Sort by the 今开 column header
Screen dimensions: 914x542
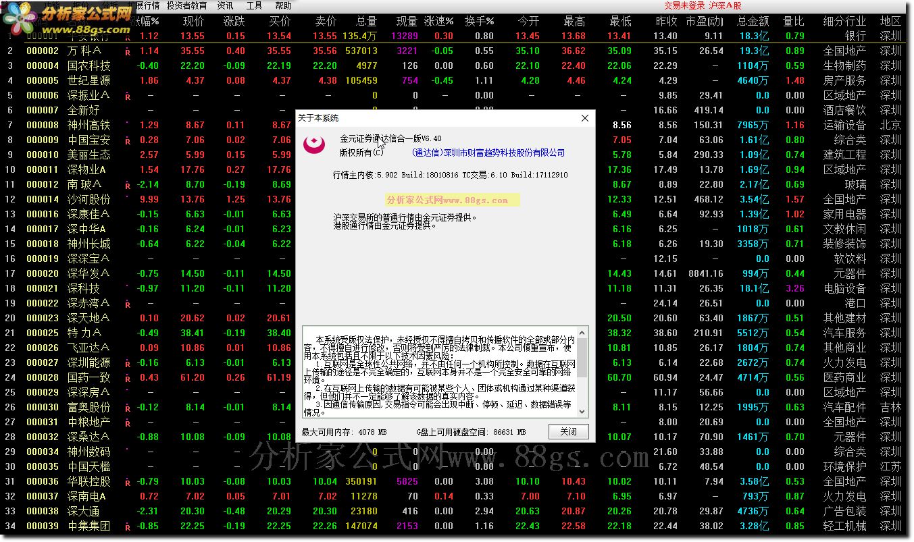pyautogui.click(x=528, y=22)
